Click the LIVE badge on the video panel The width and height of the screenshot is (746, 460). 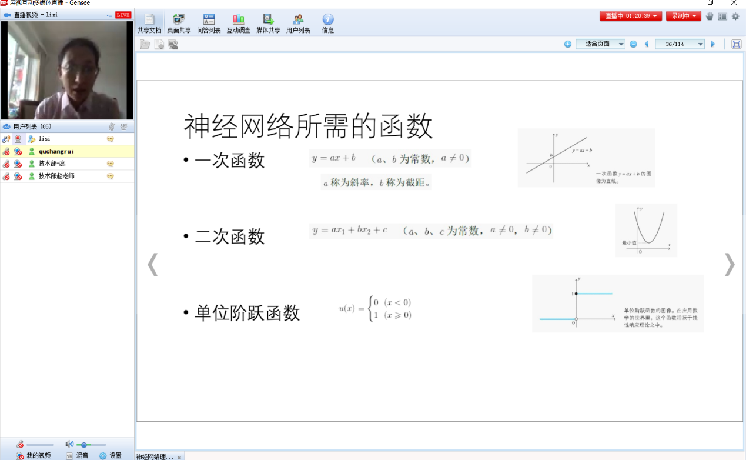tap(123, 15)
